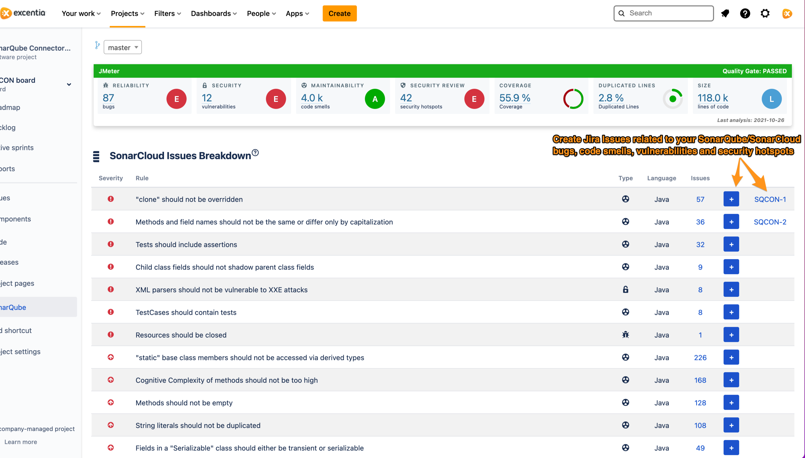This screenshot has height=458, width=805.
Task: Click the Reliability E rating badge
Action: (176, 99)
